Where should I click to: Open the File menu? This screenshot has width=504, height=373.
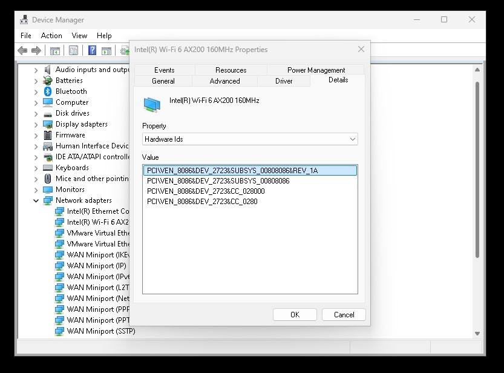(x=25, y=36)
